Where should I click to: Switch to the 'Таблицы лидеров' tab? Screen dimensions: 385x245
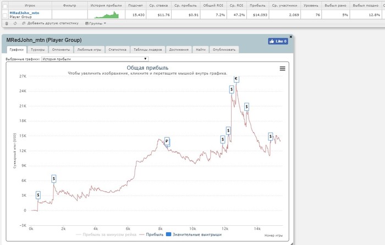pyautogui.click(x=147, y=49)
